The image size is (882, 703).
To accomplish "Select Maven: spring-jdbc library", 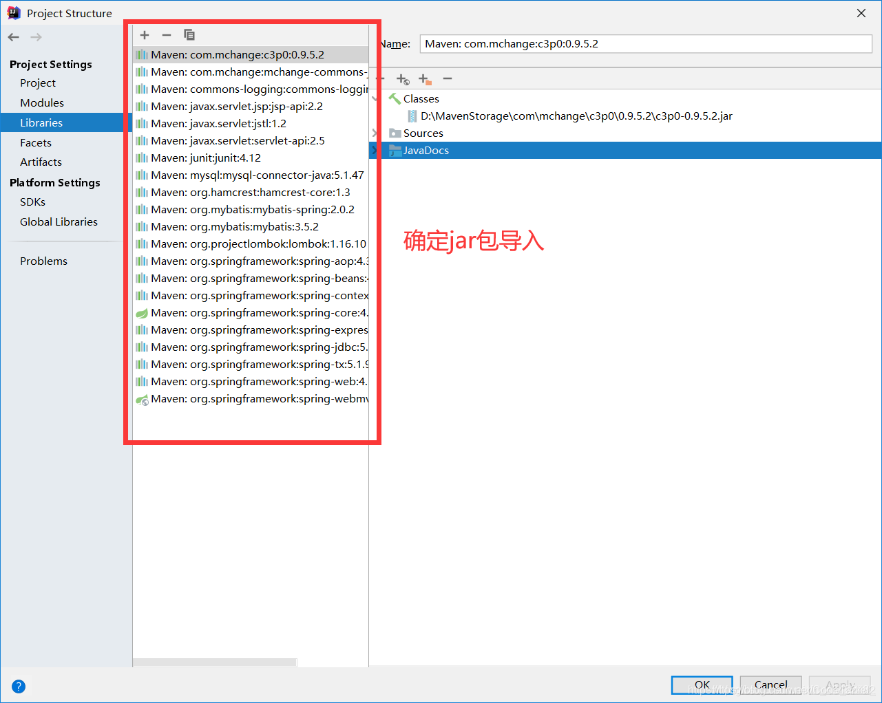I will click(251, 347).
